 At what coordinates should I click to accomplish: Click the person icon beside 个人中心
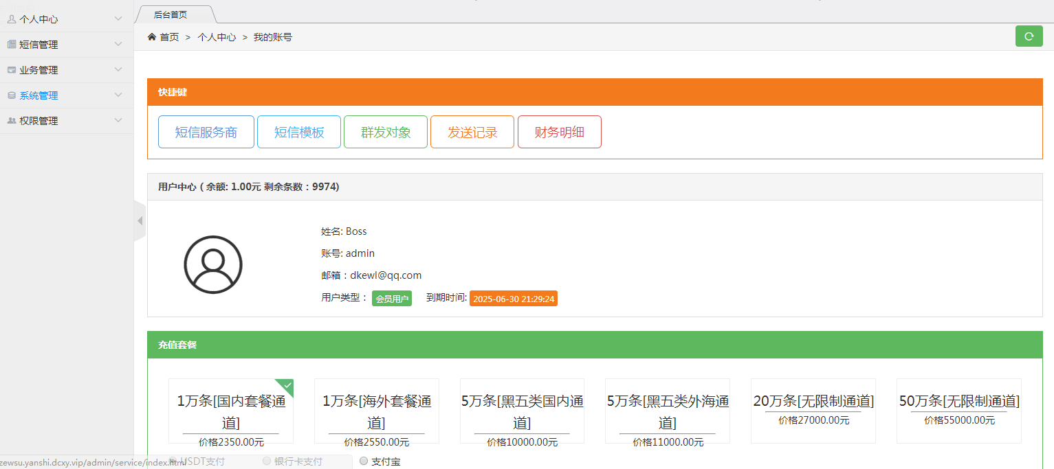tap(12, 19)
